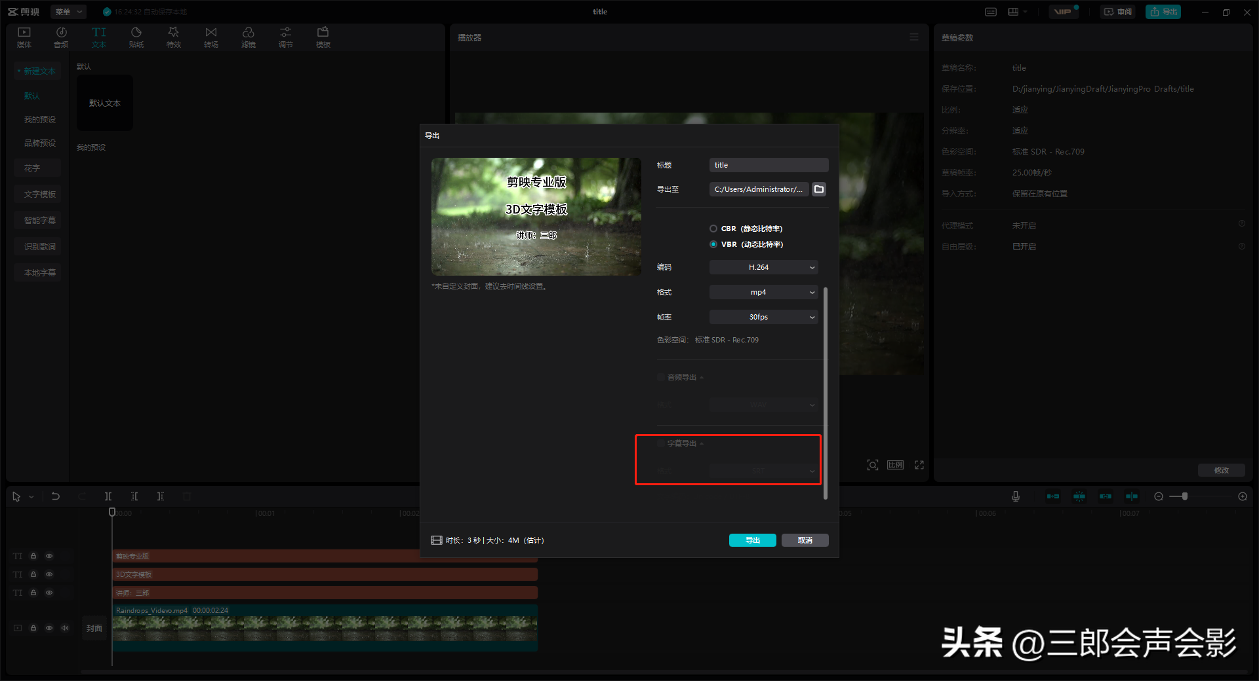Viewport: 1259px width, 681px height.
Task: Switch to the 特效 effects tab
Action: point(174,37)
